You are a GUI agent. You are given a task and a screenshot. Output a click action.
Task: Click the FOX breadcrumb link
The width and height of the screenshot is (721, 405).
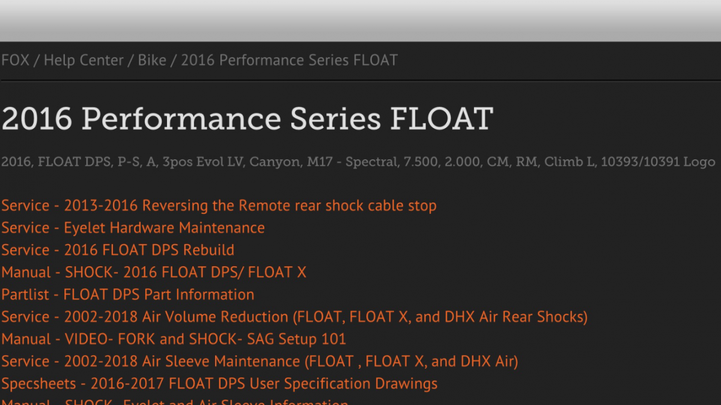tap(15, 60)
